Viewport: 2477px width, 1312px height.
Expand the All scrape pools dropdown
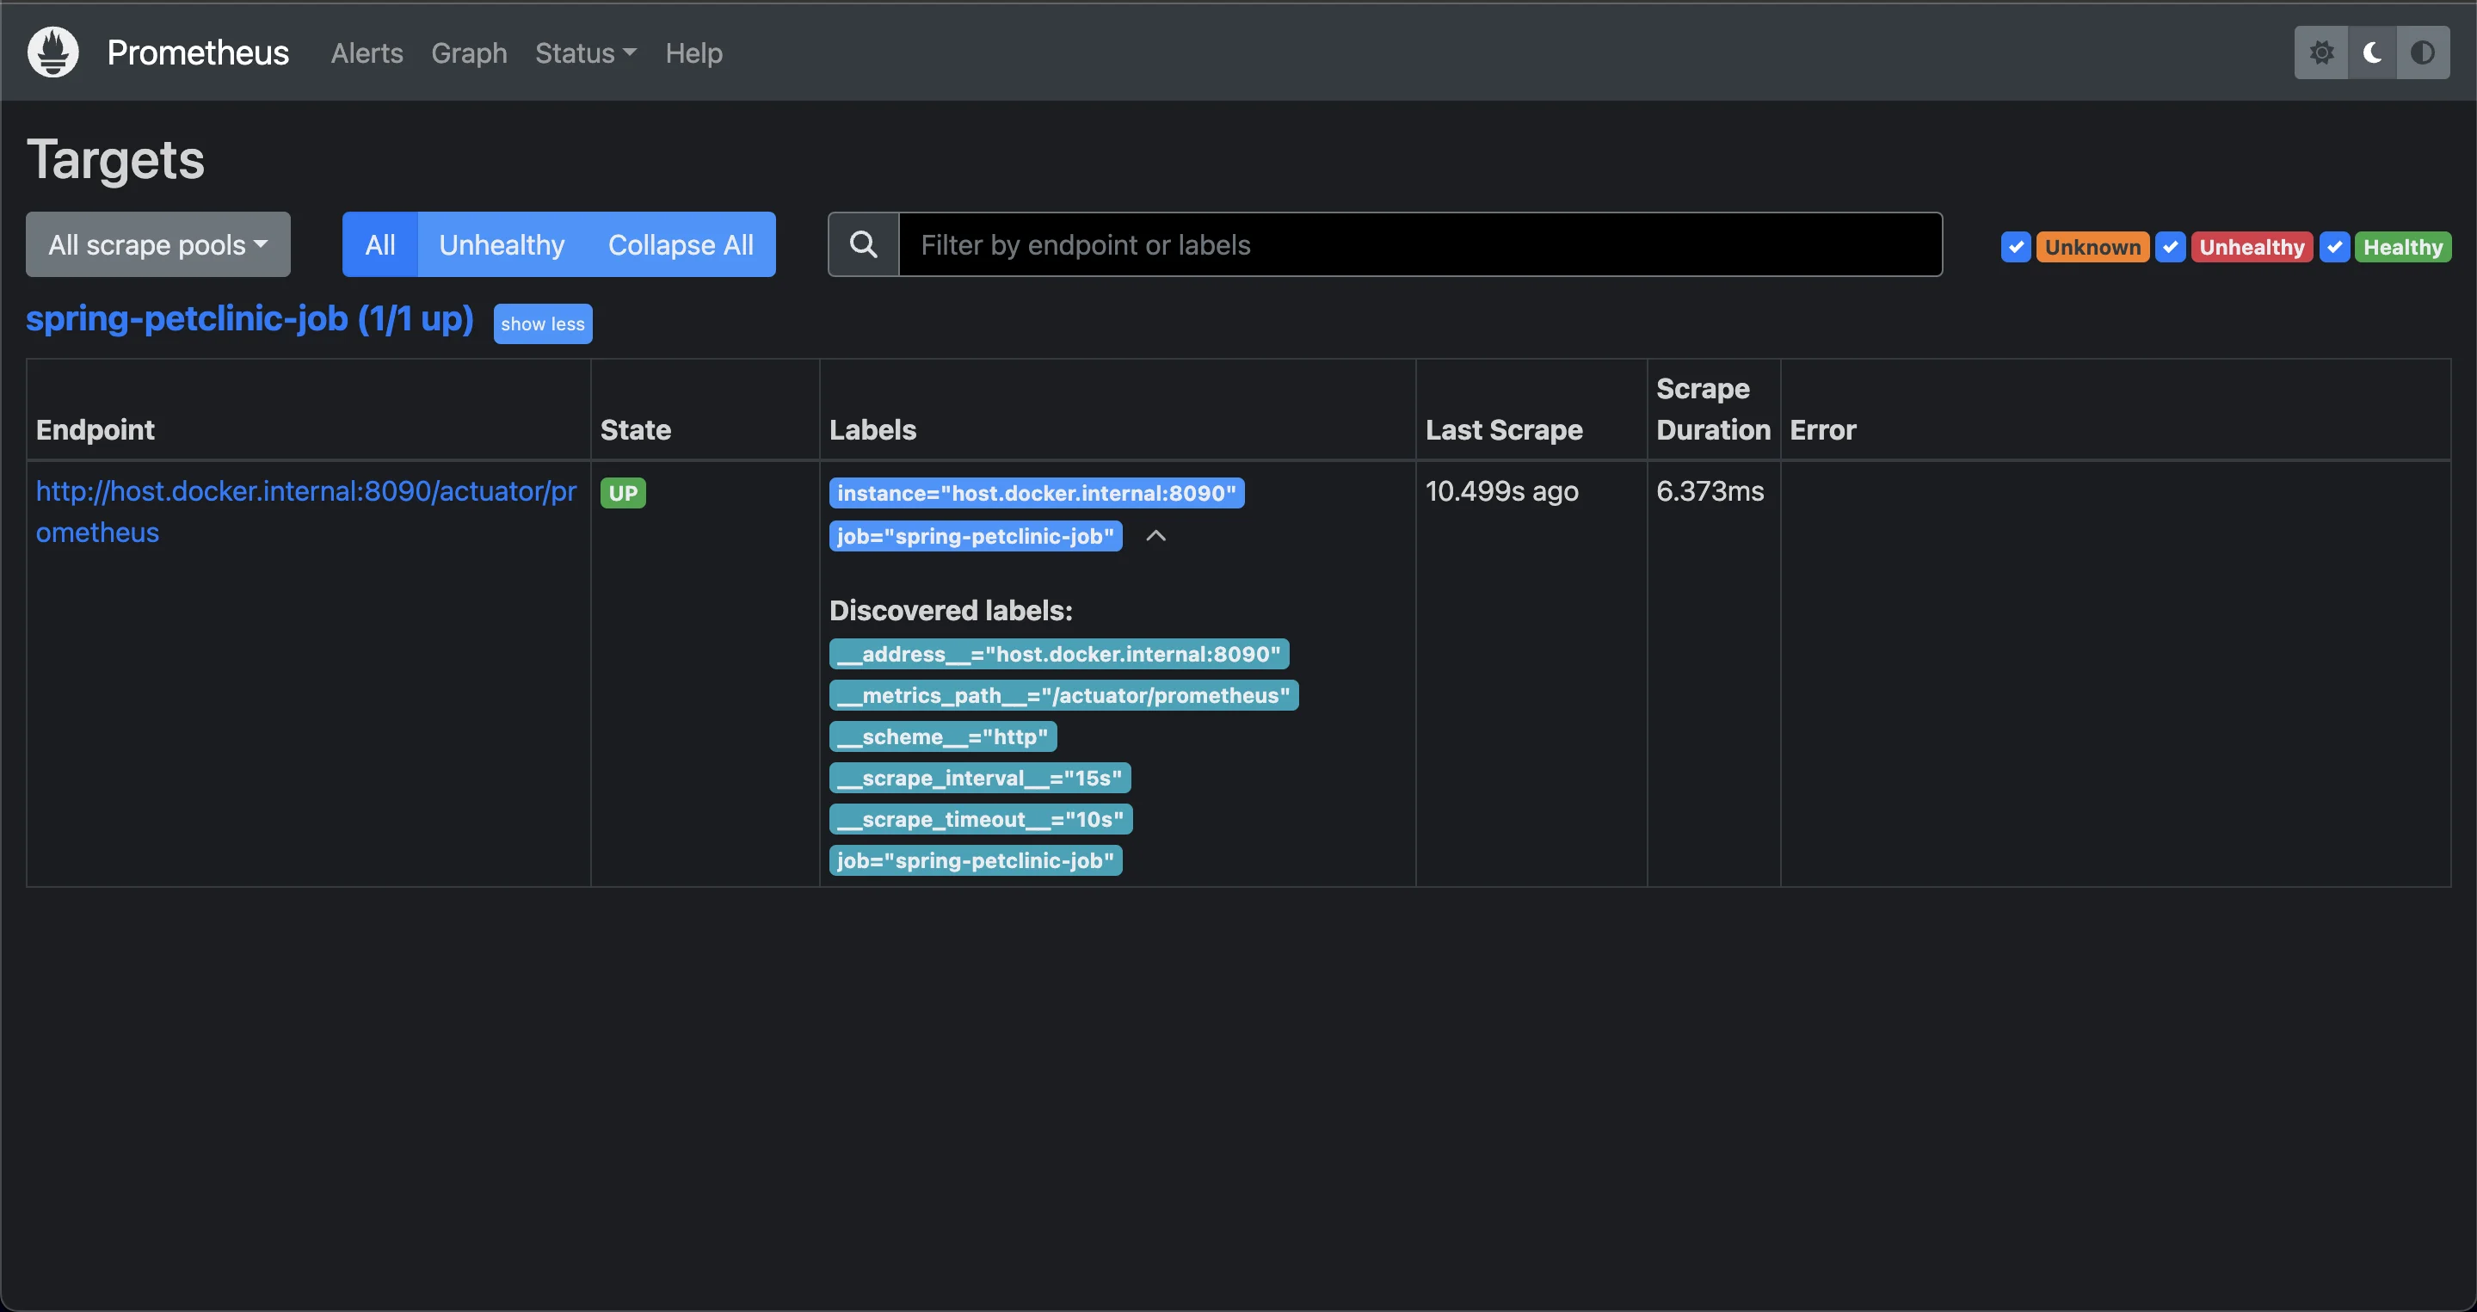157,243
